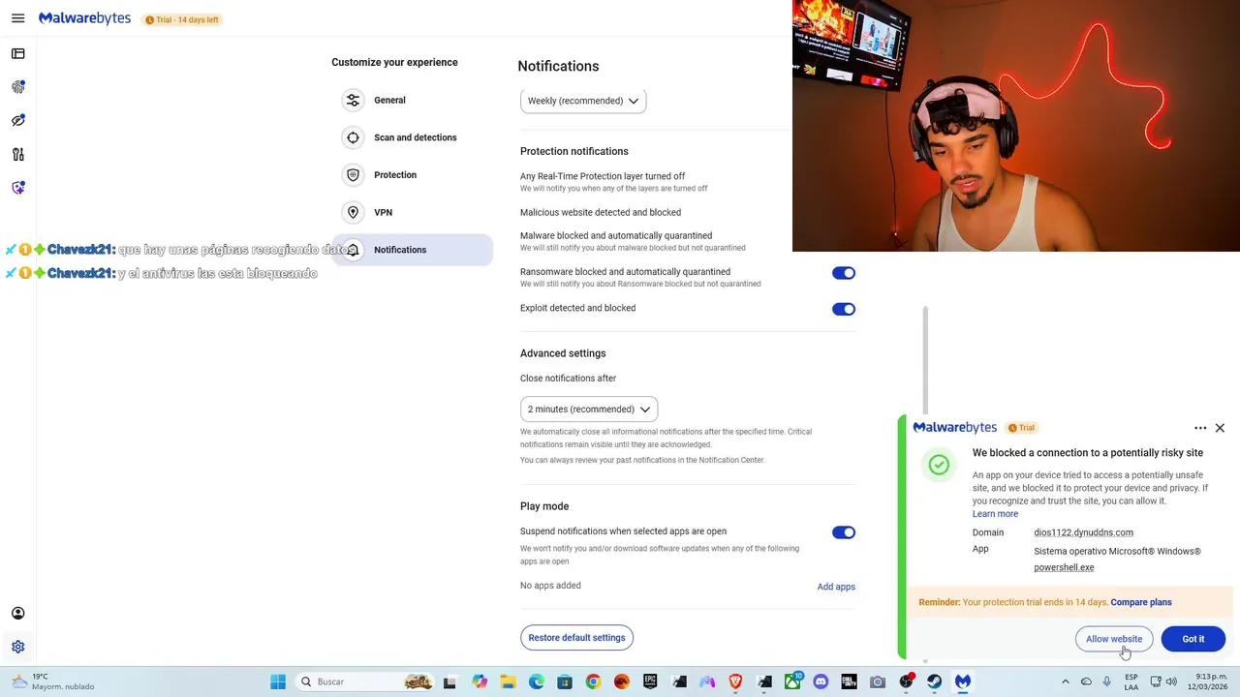Screen dimensions: 1240x697
Task: Open the Compare plans link
Action: tap(1141, 602)
